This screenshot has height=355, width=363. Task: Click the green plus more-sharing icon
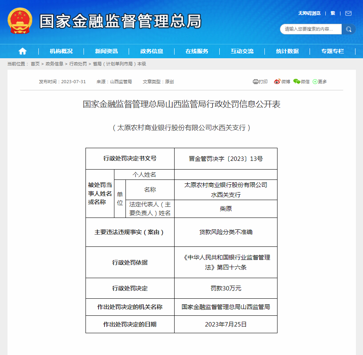pyautogui.click(x=315, y=82)
